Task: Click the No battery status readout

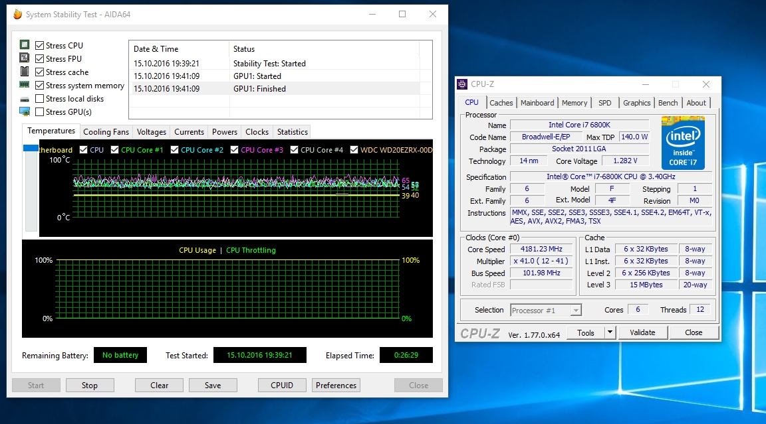Action: [120, 355]
